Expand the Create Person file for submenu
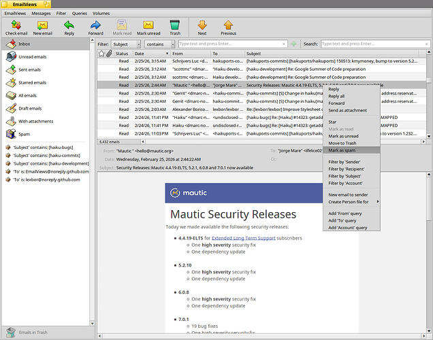433x340 pixels. click(x=378, y=201)
